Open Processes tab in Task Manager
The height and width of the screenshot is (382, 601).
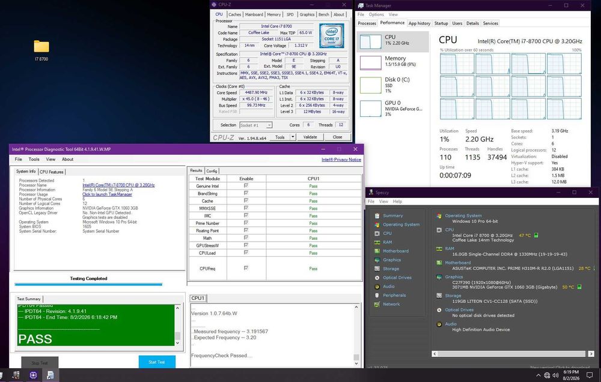click(x=367, y=23)
